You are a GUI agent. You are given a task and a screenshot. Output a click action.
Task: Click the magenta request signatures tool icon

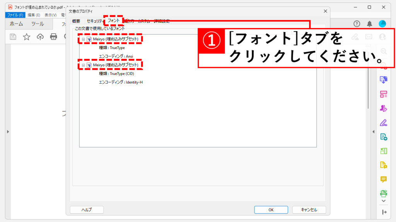(x=384, y=108)
